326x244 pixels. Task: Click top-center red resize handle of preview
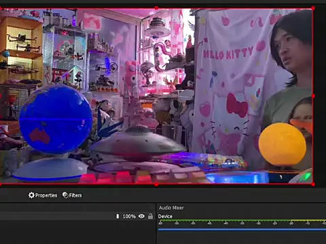(x=156, y=8)
